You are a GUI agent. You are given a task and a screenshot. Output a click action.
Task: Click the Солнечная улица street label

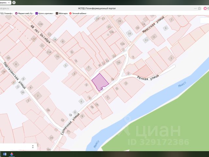coord(70,124)
